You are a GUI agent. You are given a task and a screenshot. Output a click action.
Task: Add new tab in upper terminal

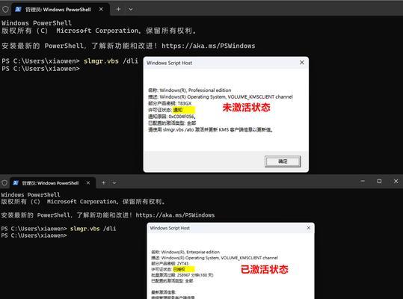(118, 9)
